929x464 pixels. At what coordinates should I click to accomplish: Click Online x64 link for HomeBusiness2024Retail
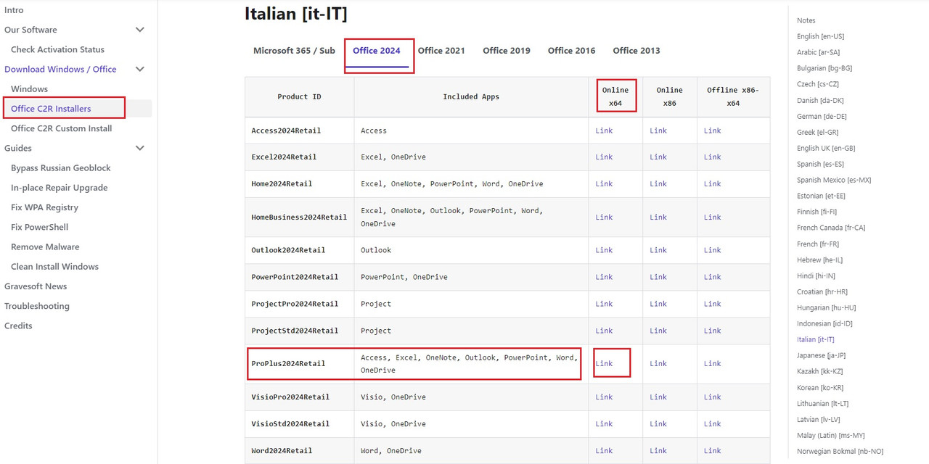604,217
